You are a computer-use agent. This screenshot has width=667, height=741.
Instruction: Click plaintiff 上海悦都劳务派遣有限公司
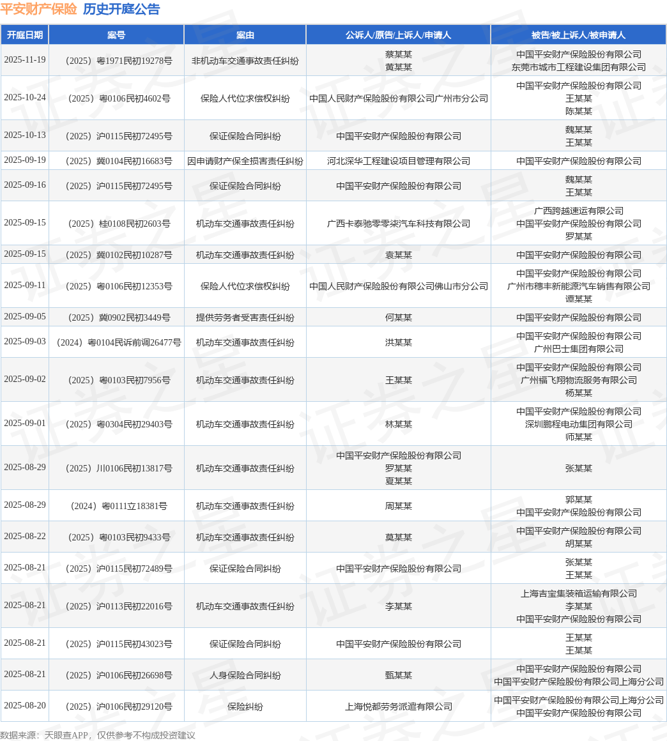click(x=399, y=707)
